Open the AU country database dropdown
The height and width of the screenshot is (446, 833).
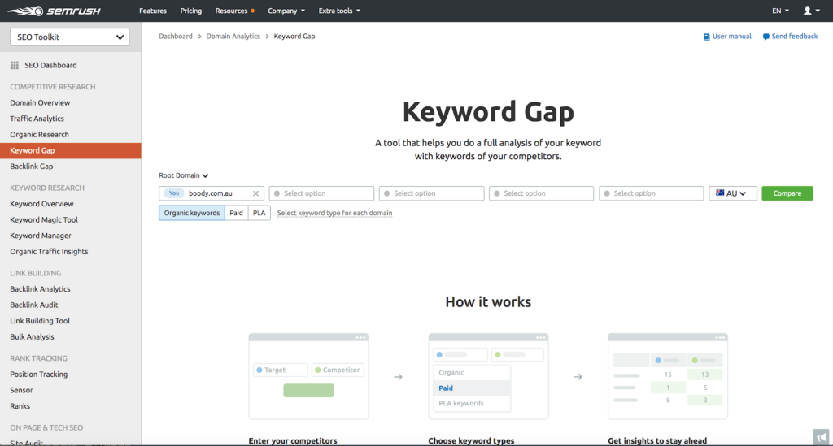click(x=733, y=193)
